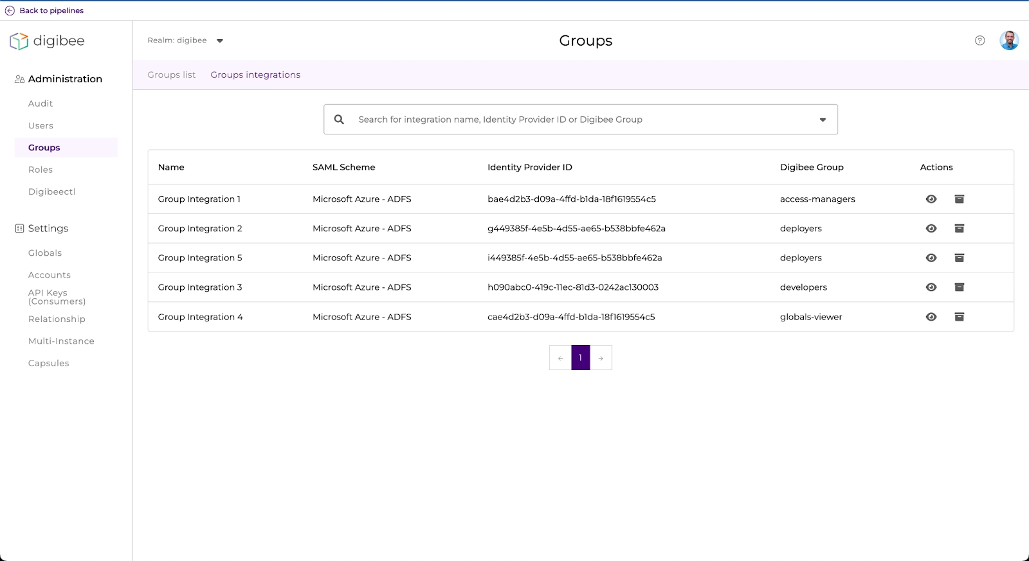Image resolution: width=1029 pixels, height=561 pixels.
Task: Click the search magnifier icon
Action: 339,120
